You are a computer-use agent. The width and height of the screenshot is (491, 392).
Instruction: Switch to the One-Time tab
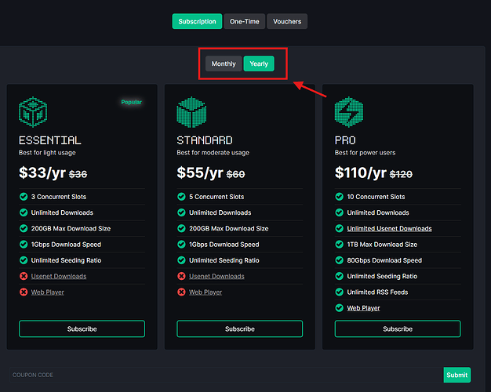[244, 21]
